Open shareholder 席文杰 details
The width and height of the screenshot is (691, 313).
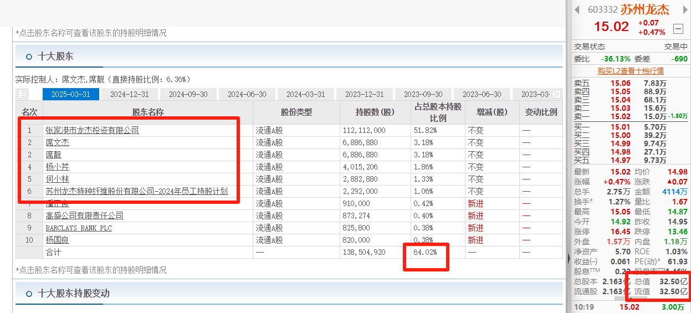pyautogui.click(x=58, y=142)
